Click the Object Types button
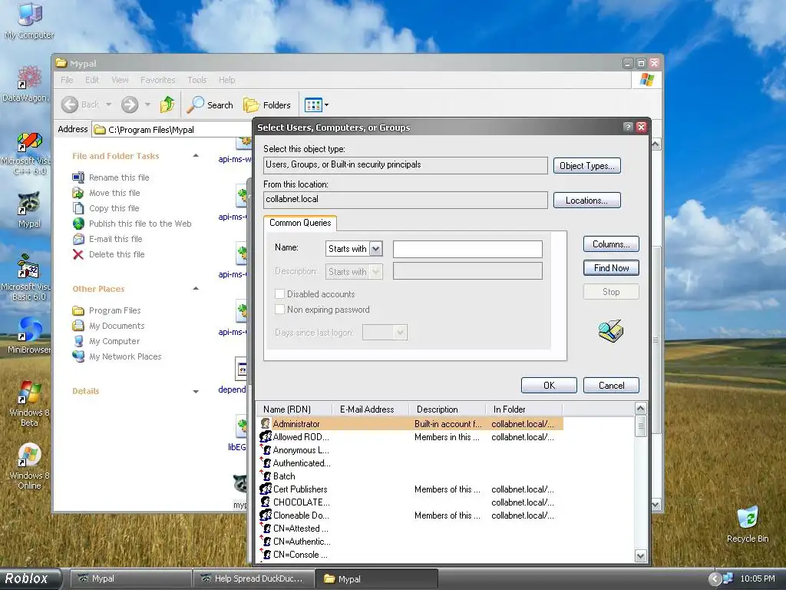The height and width of the screenshot is (590, 786). [587, 166]
